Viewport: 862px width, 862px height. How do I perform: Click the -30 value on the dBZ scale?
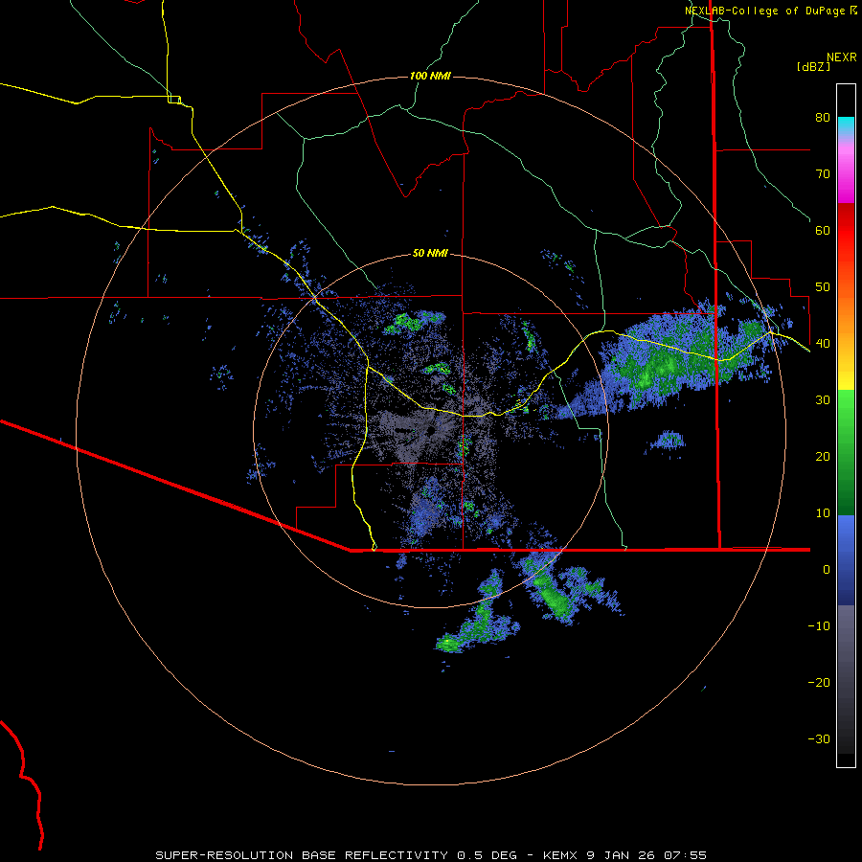819,739
